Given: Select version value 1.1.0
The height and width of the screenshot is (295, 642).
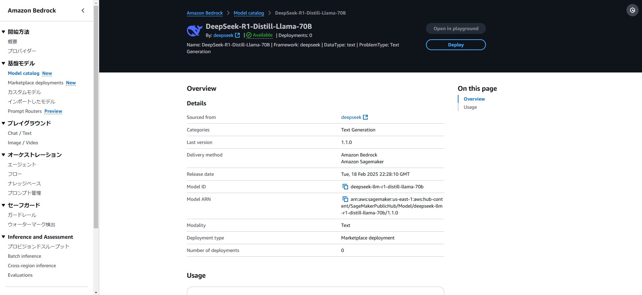Looking at the screenshot, I should click(x=346, y=142).
